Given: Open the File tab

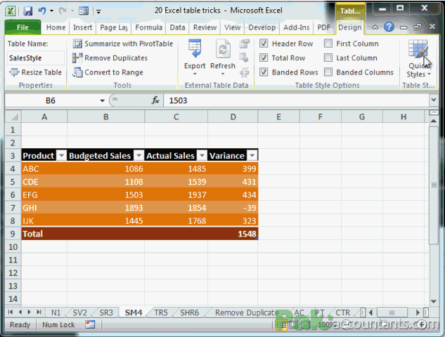Looking at the screenshot, I should 22,27.
